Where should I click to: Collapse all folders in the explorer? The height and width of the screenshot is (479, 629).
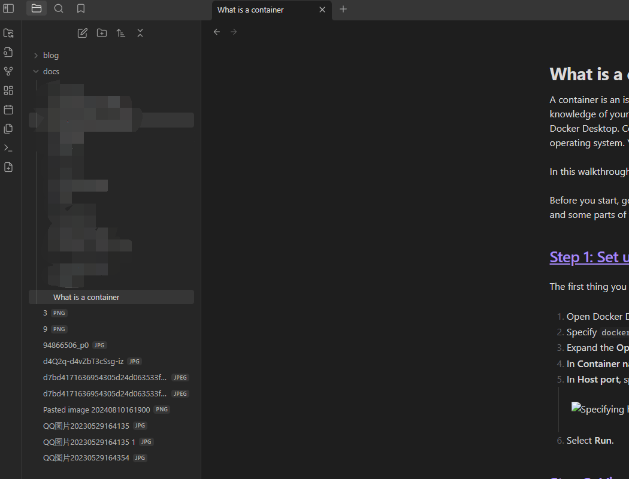pos(140,33)
